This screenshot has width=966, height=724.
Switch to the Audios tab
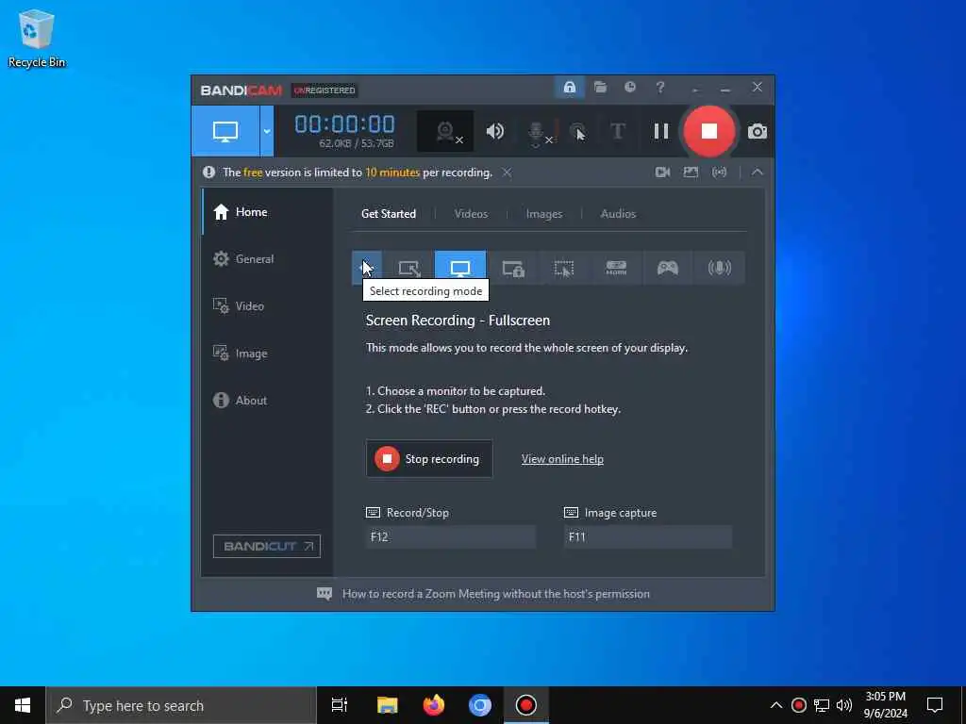[x=618, y=214]
